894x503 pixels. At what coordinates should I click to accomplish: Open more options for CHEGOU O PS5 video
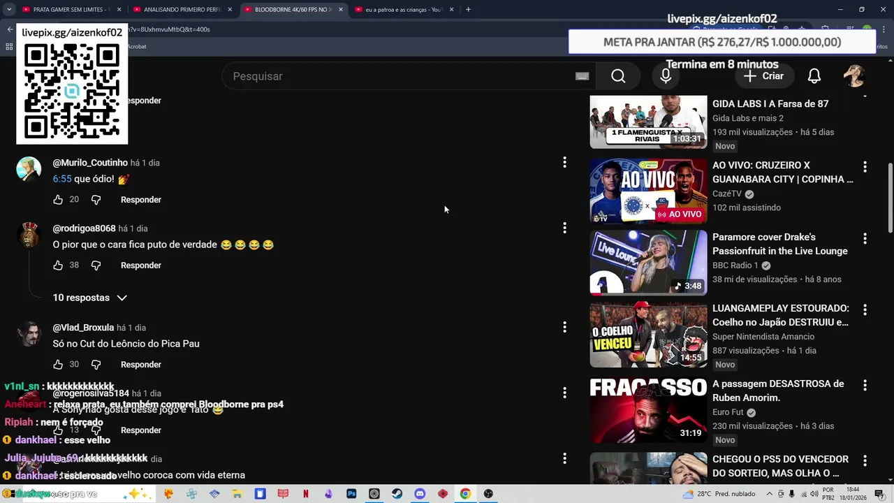(x=865, y=460)
